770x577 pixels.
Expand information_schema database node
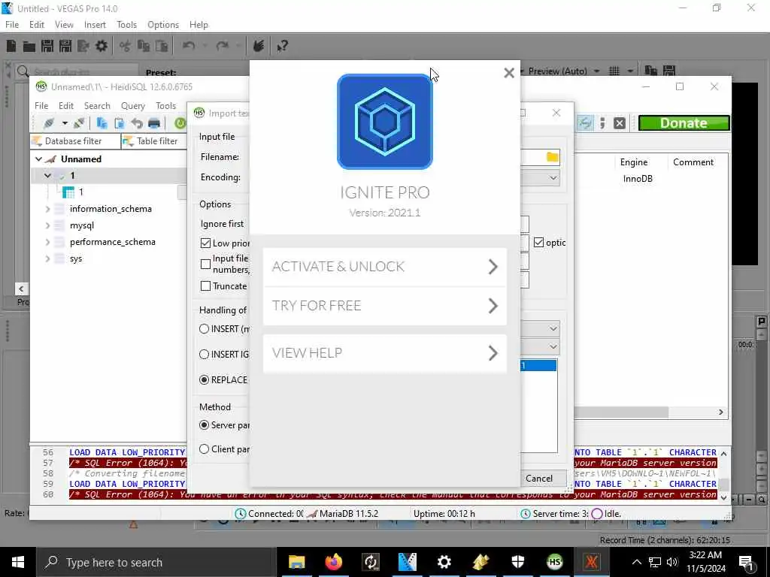coord(47,209)
